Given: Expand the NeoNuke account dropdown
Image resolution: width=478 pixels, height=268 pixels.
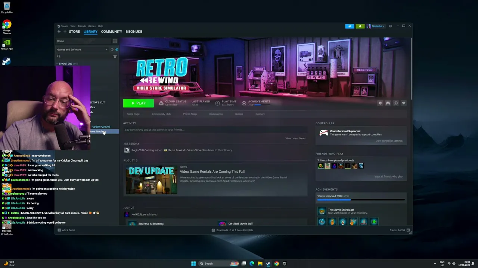Looking at the screenshot, I should [x=376, y=26].
